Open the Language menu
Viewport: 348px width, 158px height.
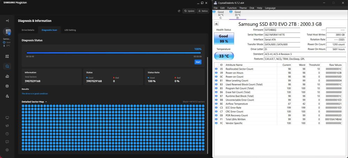[270, 8]
